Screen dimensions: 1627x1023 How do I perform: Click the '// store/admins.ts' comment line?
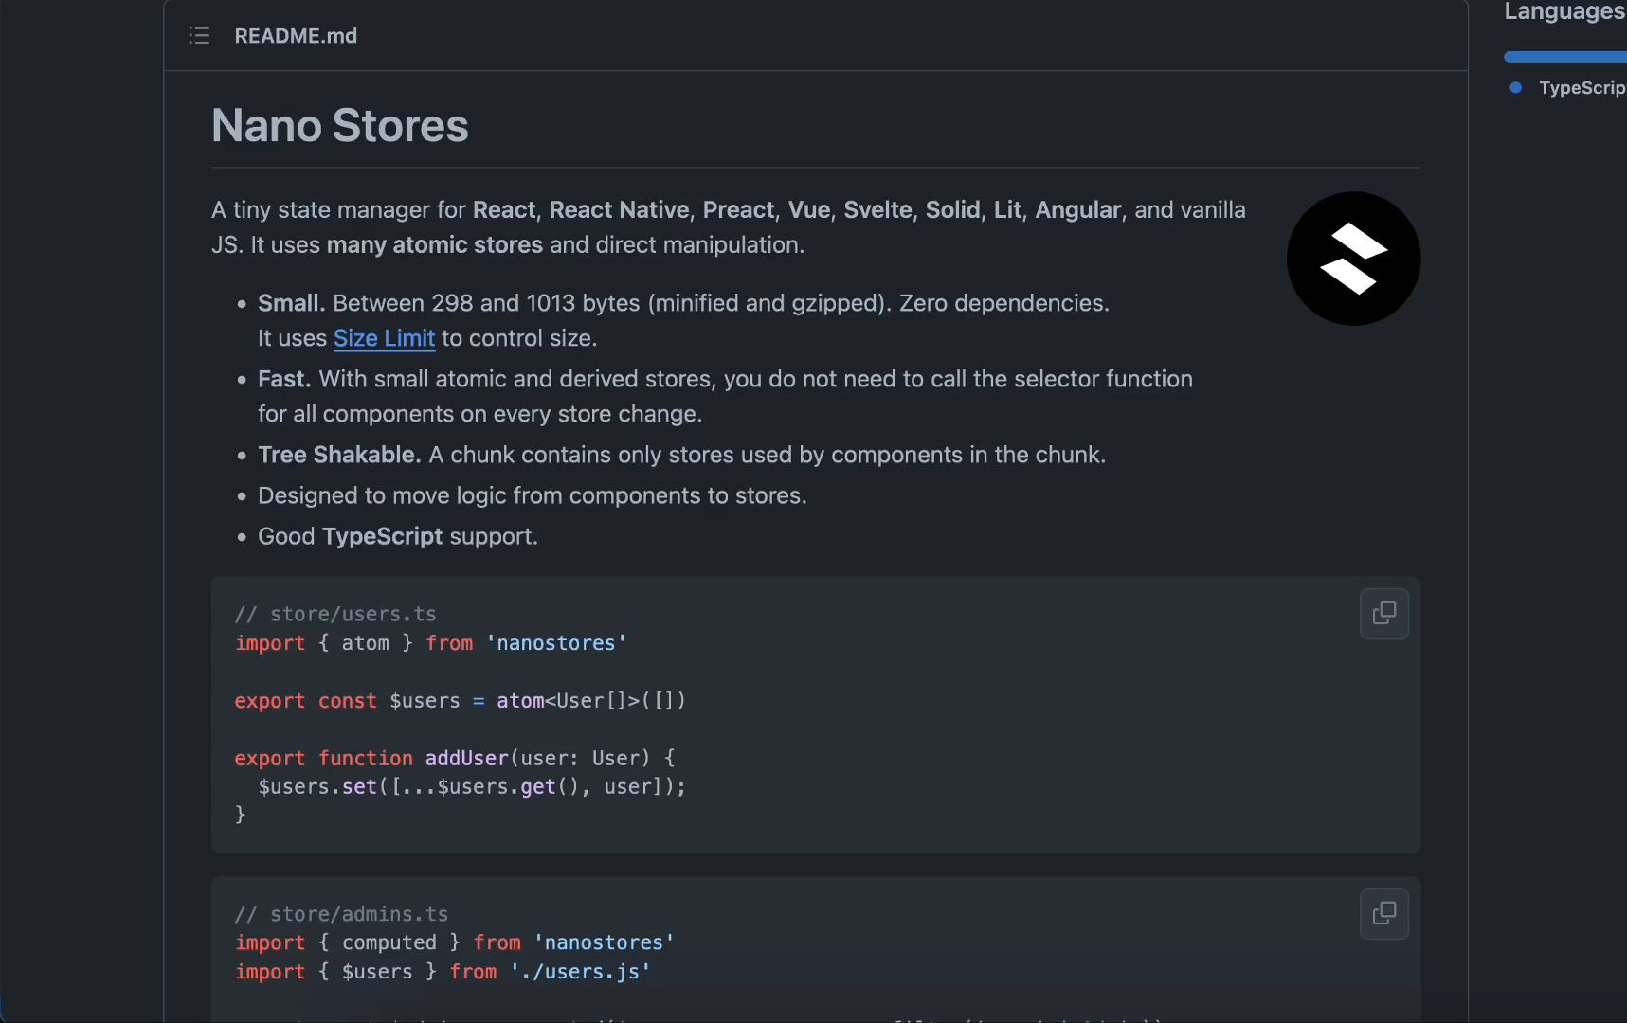pyautogui.click(x=341, y=914)
